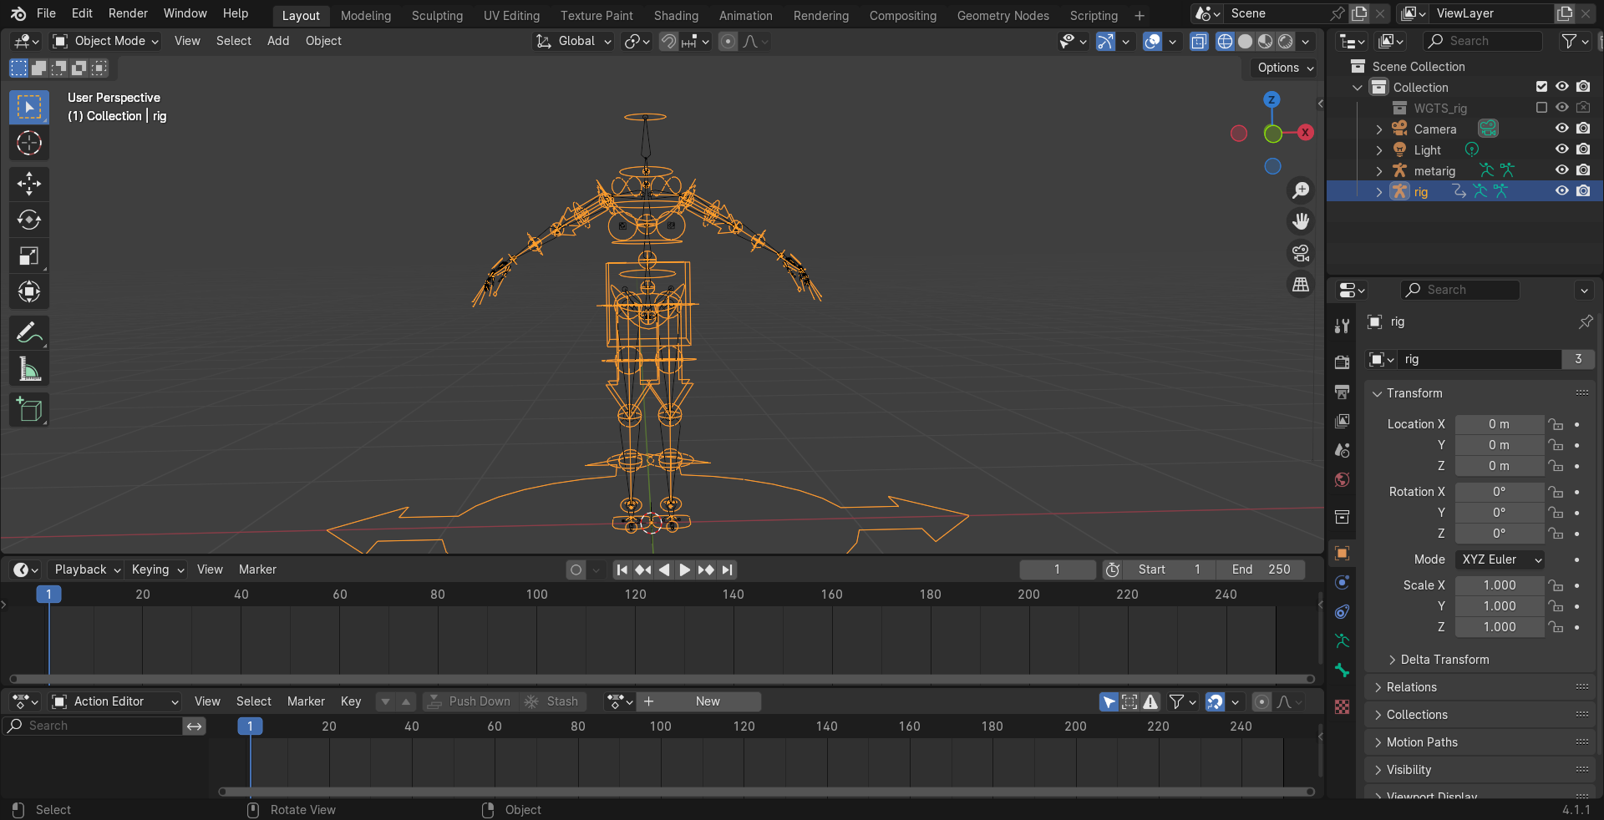Click the outliner Search field
The height and width of the screenshot is (820, 1604).
pos(1483,41)
